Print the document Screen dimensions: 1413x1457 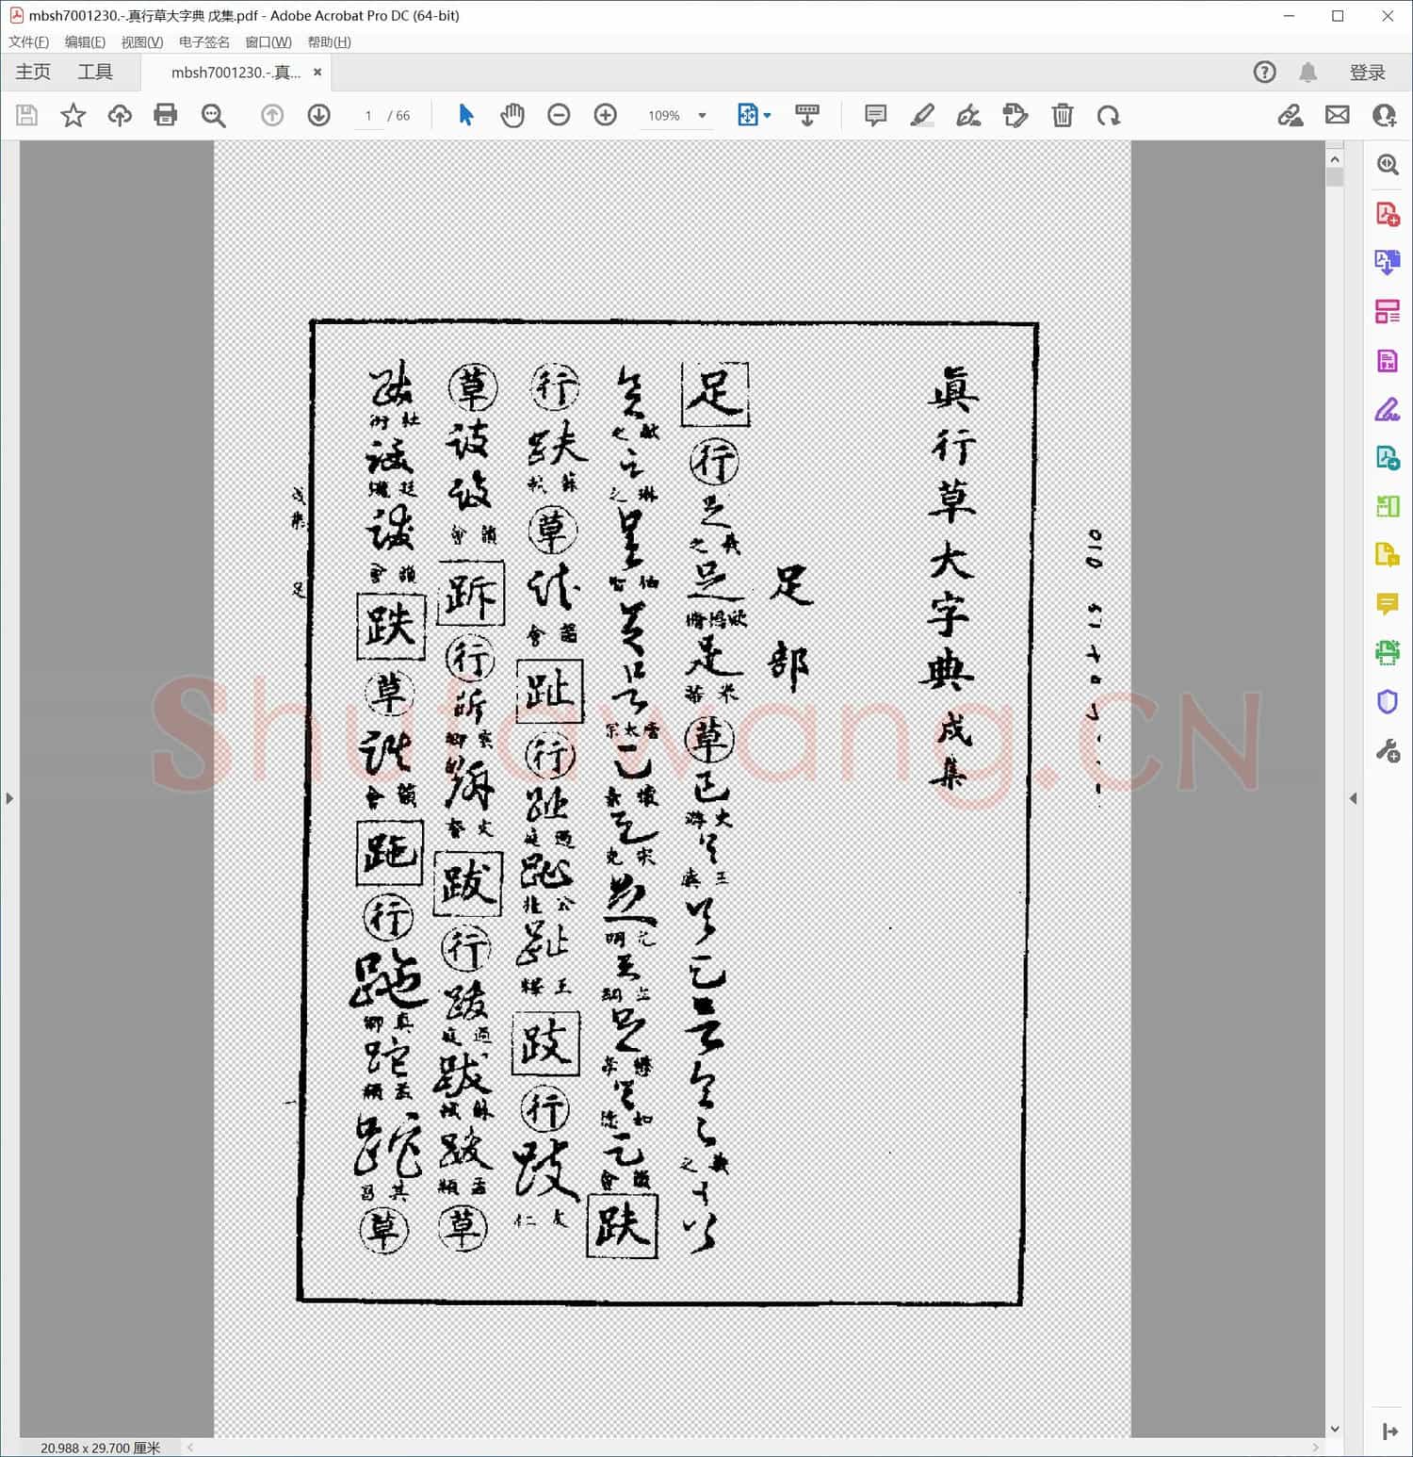[x=166, y=115]
